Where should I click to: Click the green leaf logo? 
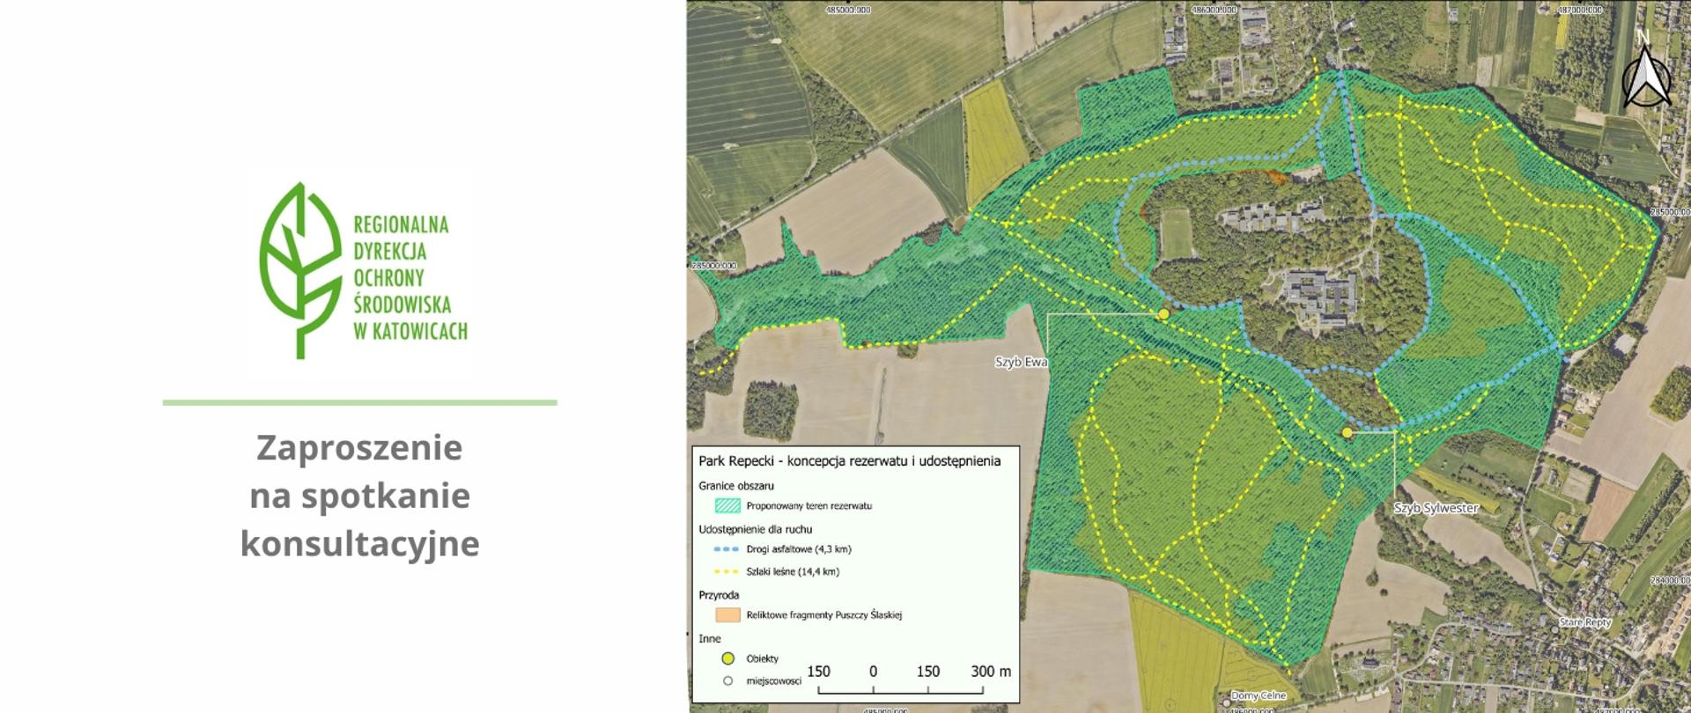pyautogui.click(x=300, y=269)
